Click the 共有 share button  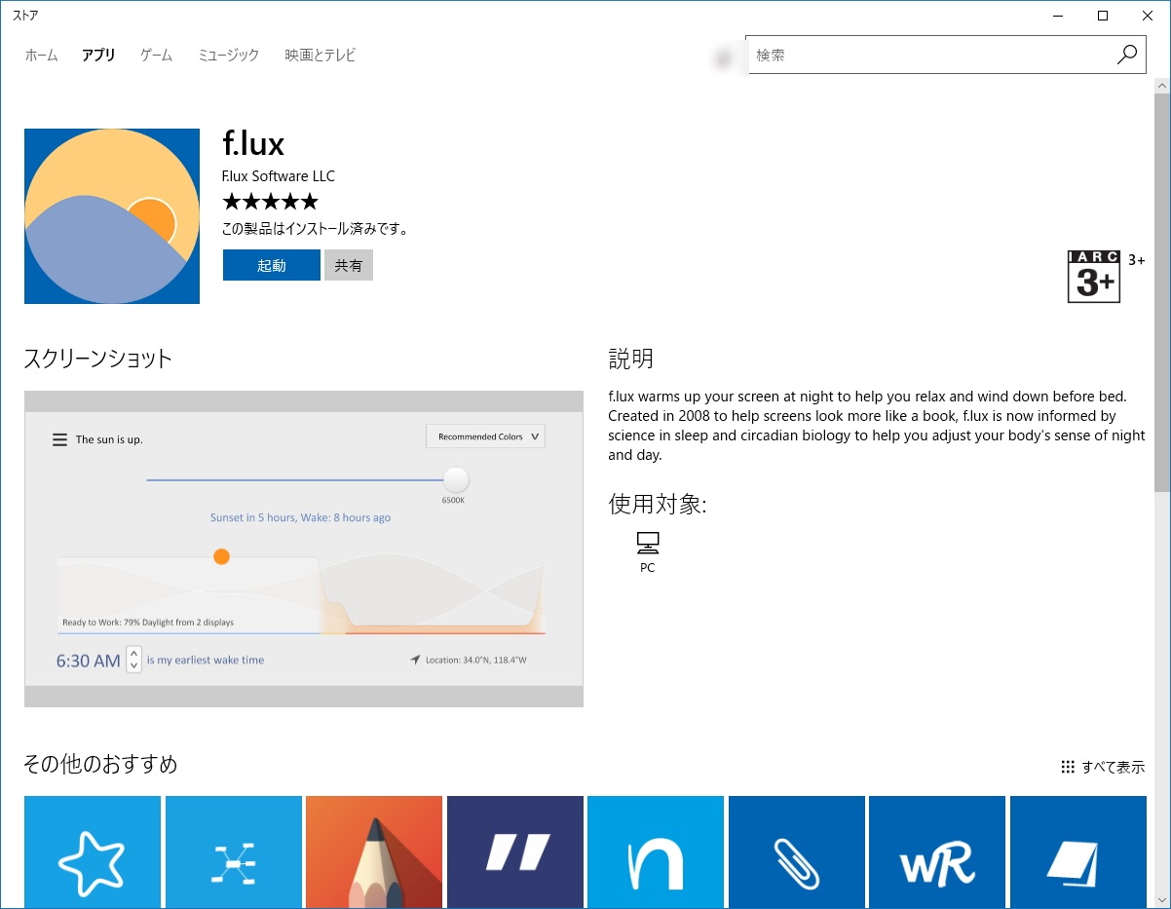click(348, 264)
